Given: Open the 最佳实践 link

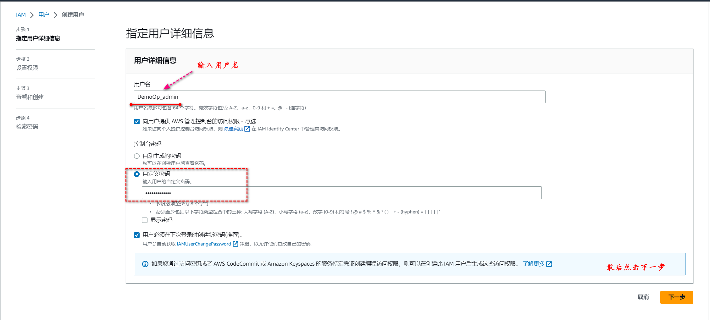Looking at the screenshot, I should click(233, 129).
